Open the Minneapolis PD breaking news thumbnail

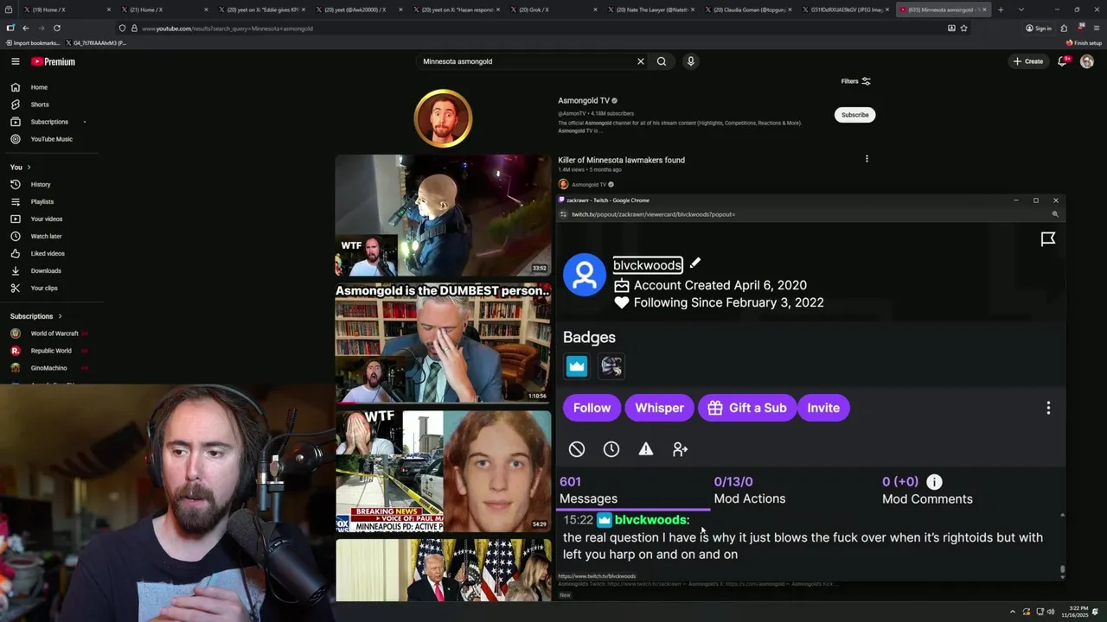(x=443, y=472)
